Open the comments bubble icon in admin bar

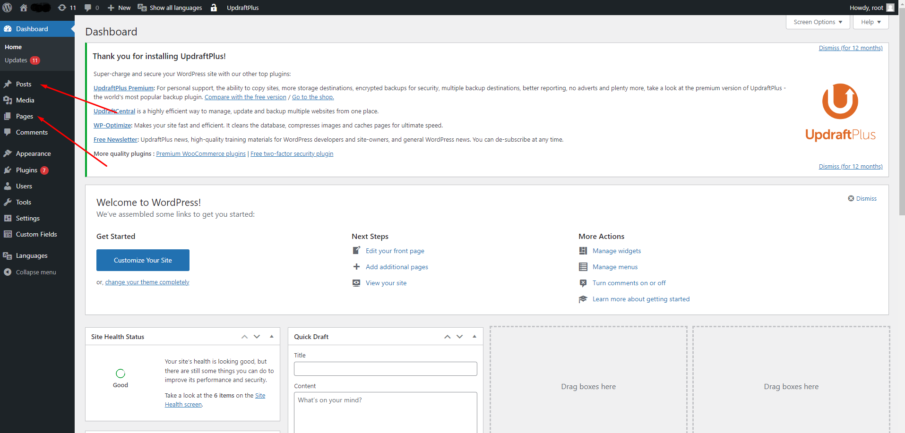point(88,8)
